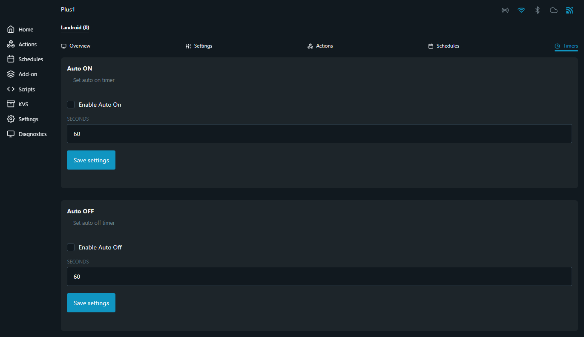The image size is (584, 337).
Task: Open Settings using sidebar gear icon
Action: point(11,119)
